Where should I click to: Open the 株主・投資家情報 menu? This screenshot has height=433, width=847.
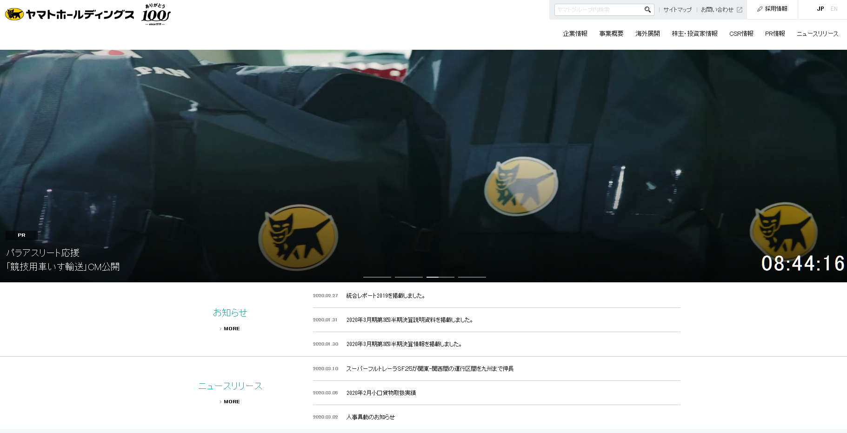click(694, 33)
